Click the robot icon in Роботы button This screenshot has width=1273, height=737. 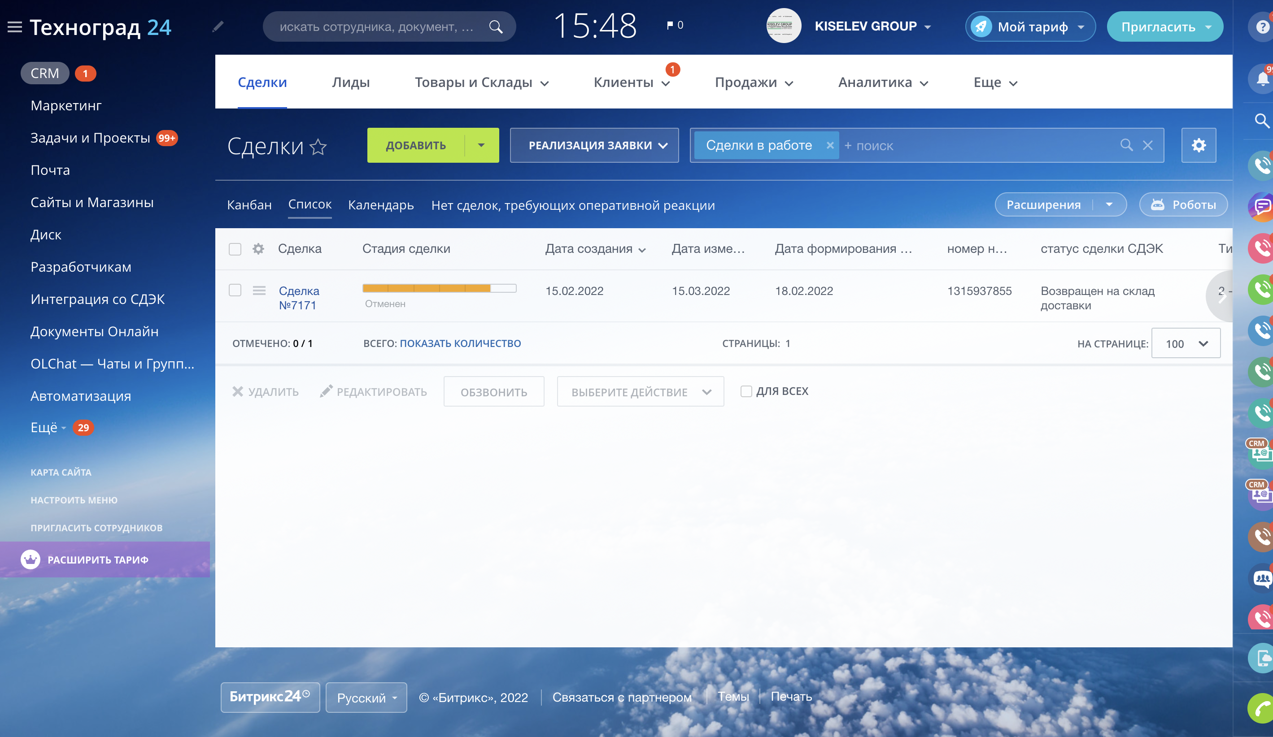pos(1157,204)
